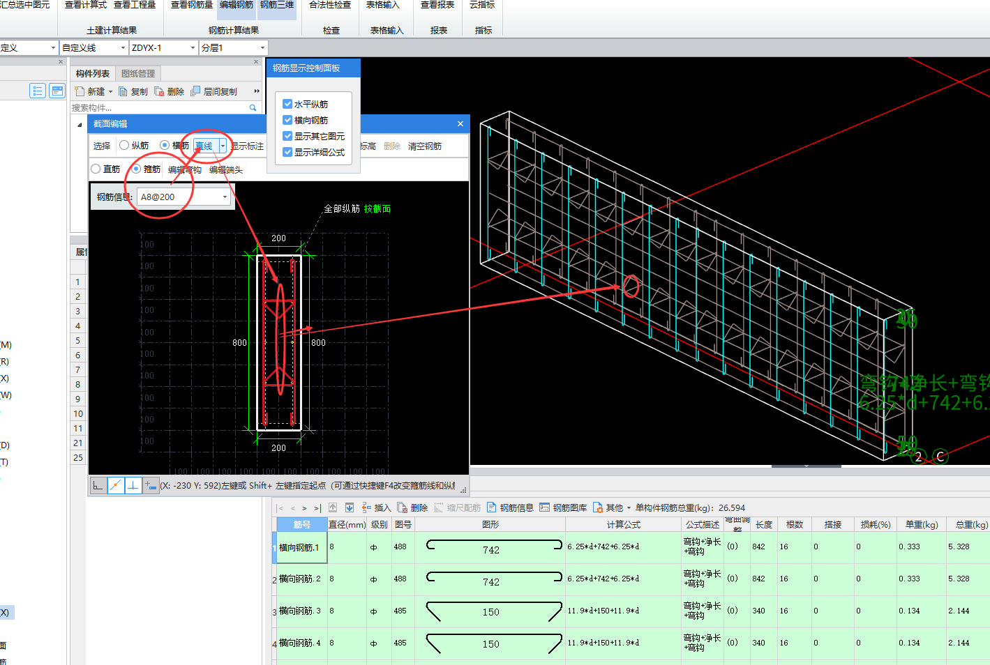Open the 直线 draw mode dropdown arrow
990x665 pixels.
point(223,146)
